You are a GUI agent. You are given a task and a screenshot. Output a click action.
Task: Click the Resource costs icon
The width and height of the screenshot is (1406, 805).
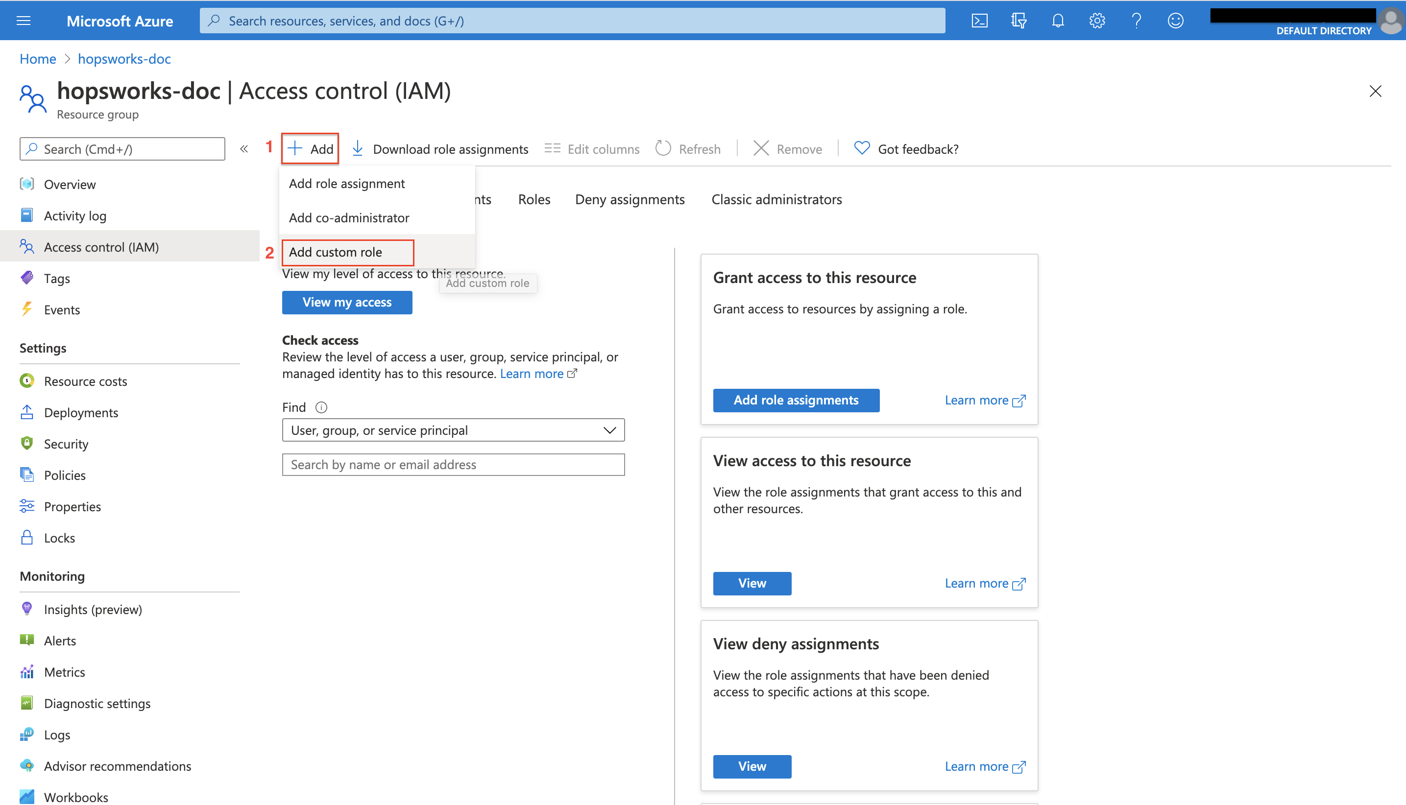click(26, 380)
